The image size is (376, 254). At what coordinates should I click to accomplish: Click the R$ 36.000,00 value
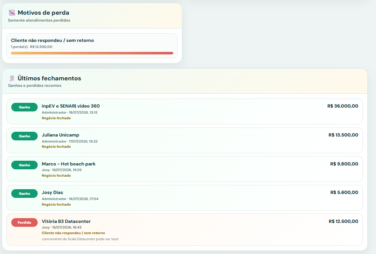pos(343,106)
